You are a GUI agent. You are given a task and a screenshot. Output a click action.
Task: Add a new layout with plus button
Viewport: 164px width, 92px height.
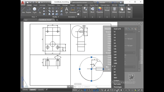(46, 89)
